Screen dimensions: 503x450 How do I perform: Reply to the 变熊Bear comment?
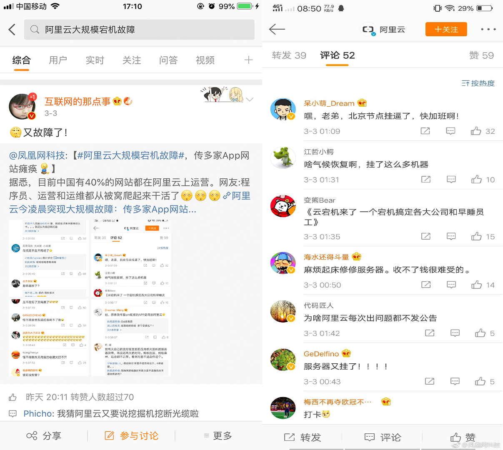pos(451,237)
